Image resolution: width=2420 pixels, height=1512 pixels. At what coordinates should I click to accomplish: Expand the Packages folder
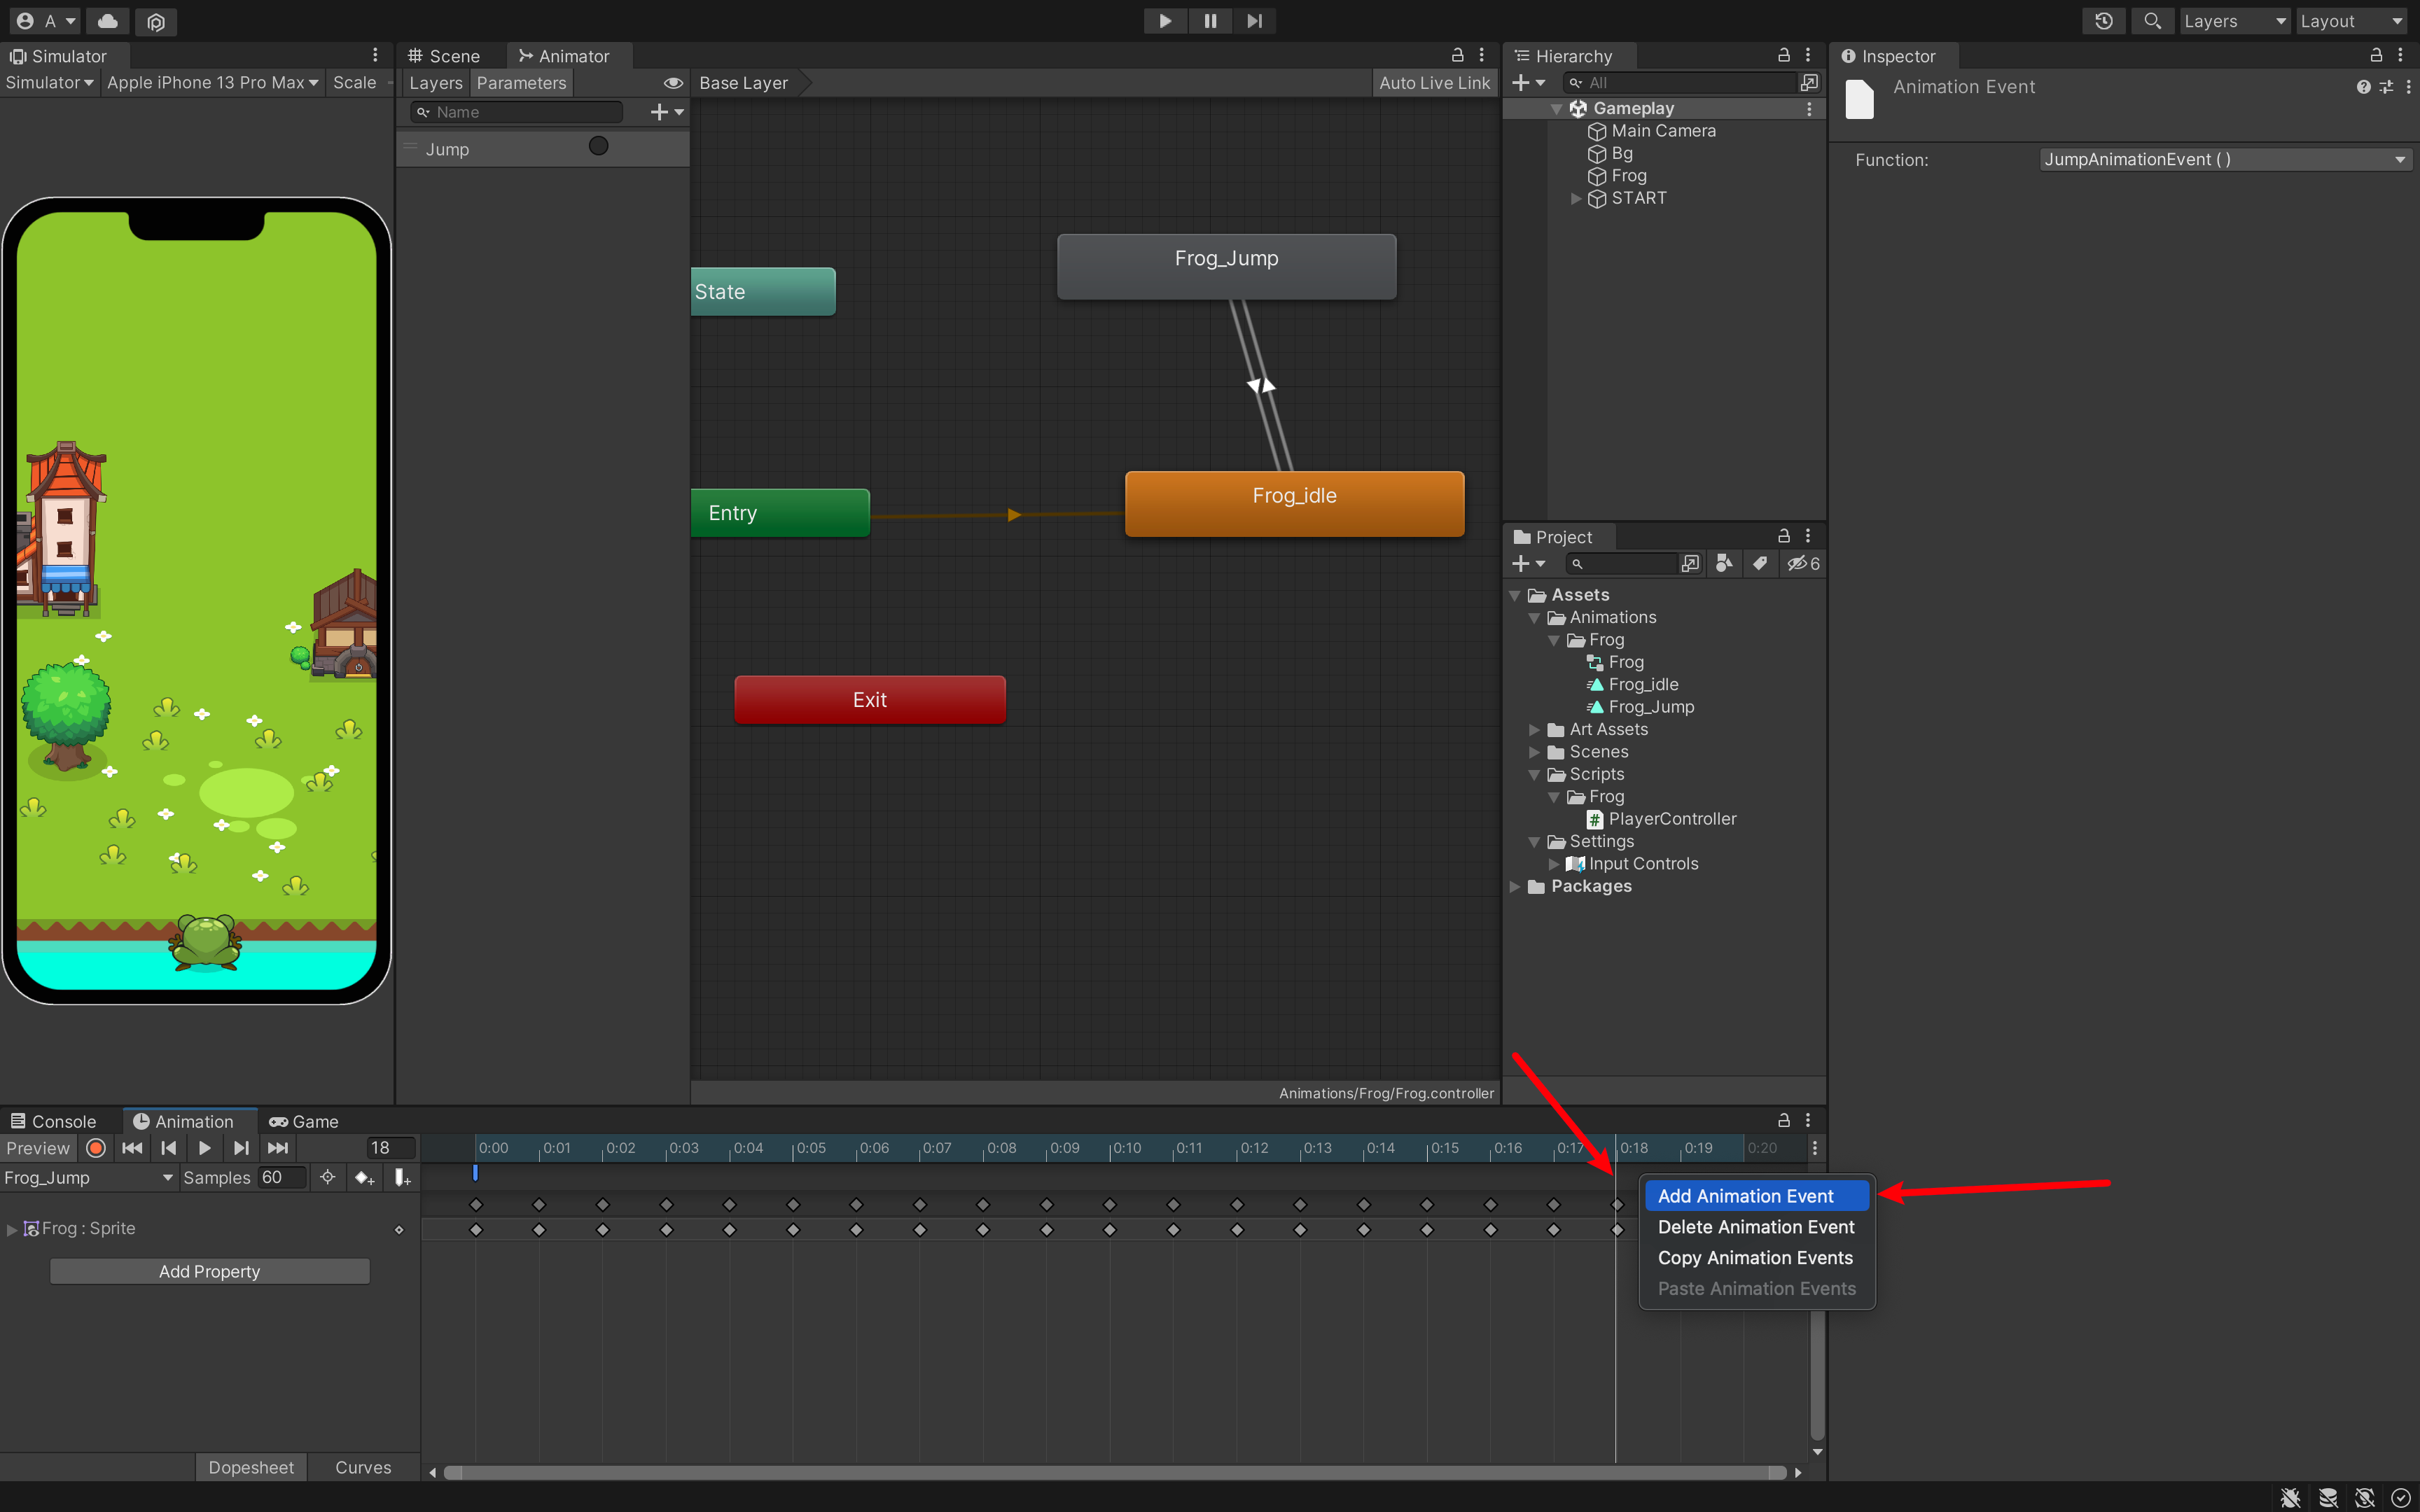[1515, 887]
